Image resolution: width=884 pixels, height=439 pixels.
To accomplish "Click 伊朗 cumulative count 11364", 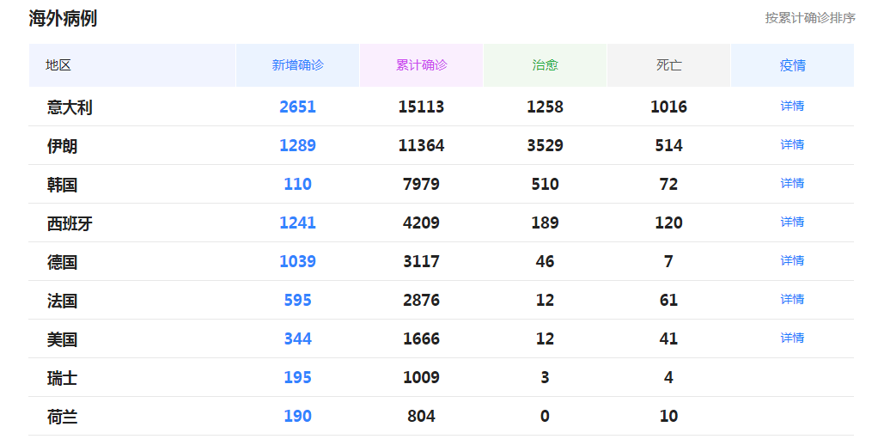I will (x=421, y=145).
